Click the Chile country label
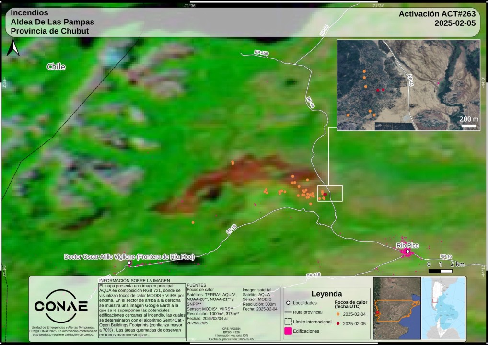This screenshot has width=488, height=345. (56, 67)
